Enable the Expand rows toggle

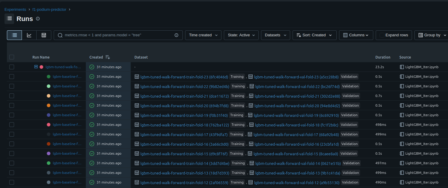pos(394,35)
